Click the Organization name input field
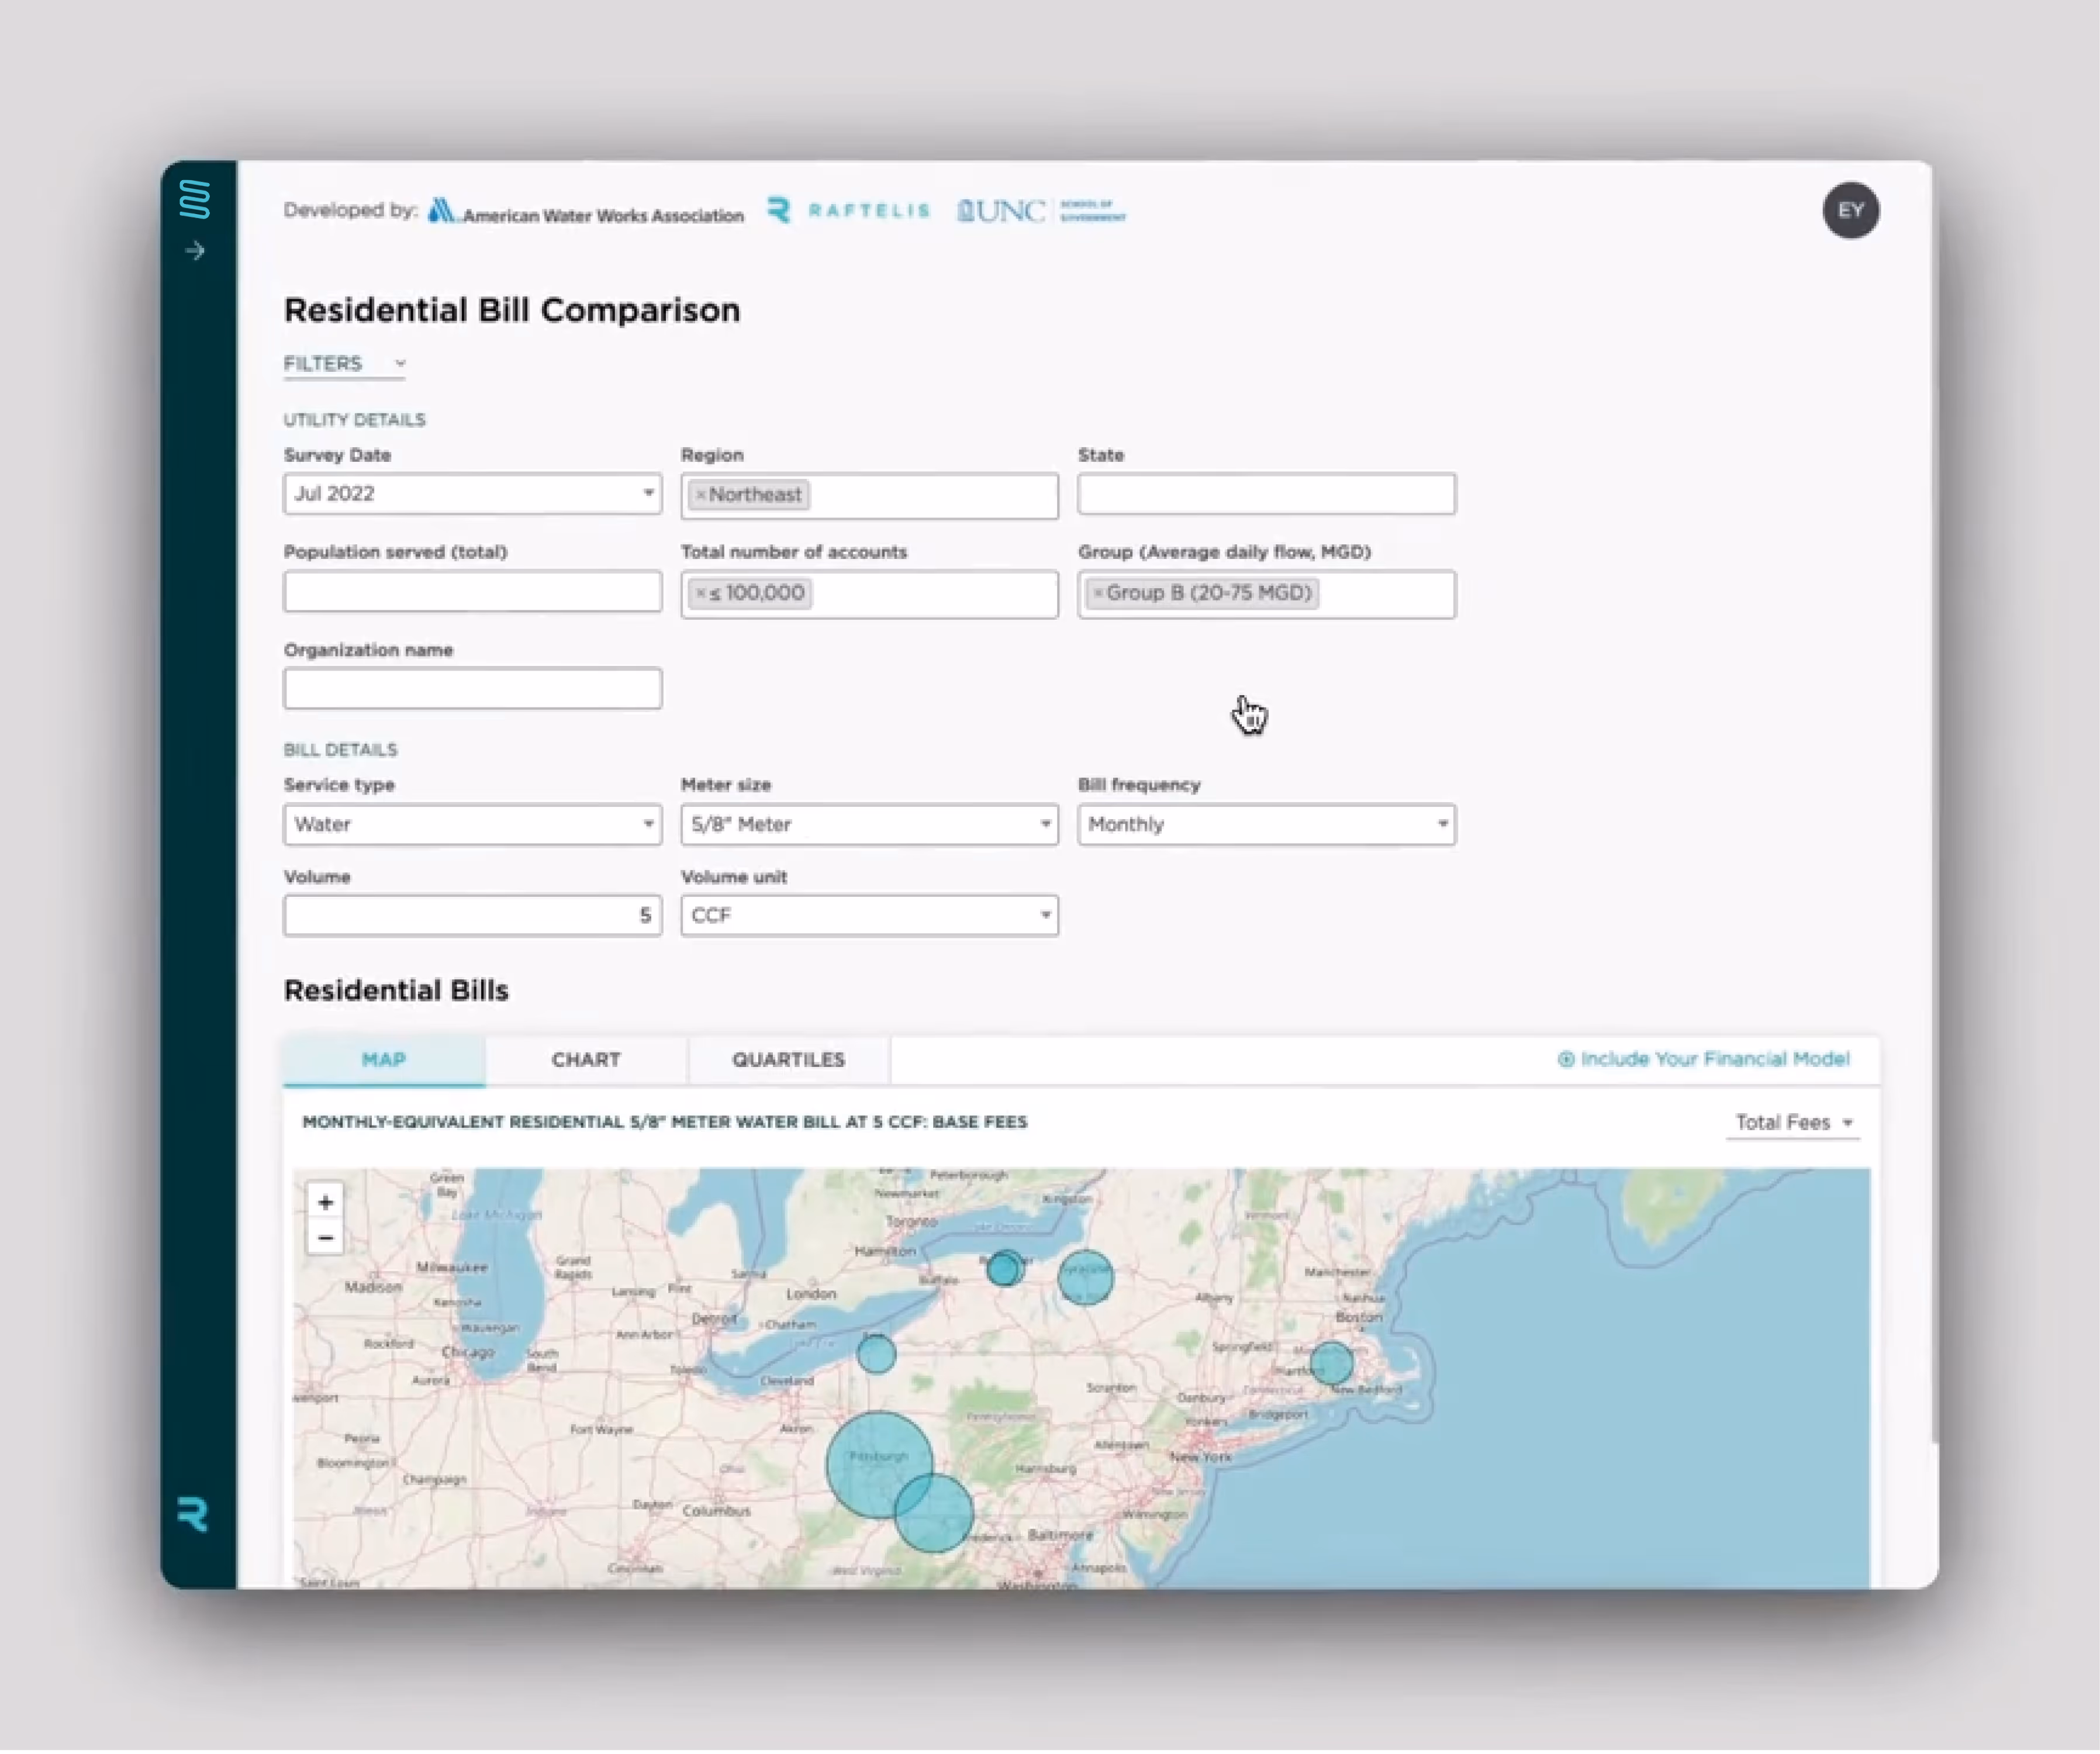 point(472,689)
